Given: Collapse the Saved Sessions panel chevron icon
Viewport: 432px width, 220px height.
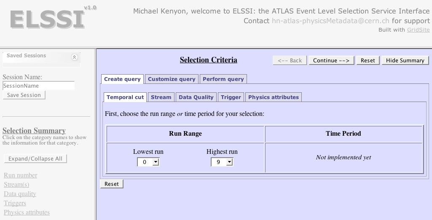Looking at the screenshot, I should point(75,57).
